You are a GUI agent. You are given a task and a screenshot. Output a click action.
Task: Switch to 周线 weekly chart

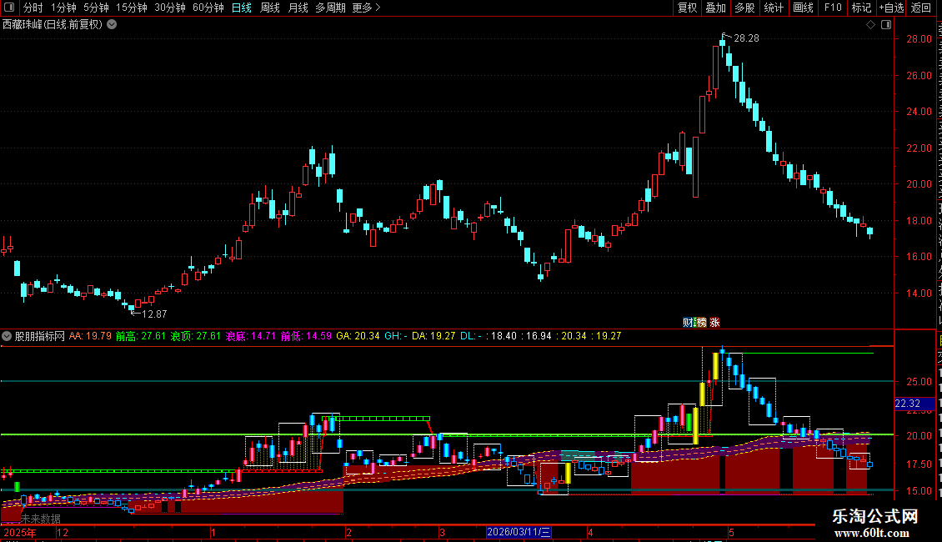(x=270, y=8)
